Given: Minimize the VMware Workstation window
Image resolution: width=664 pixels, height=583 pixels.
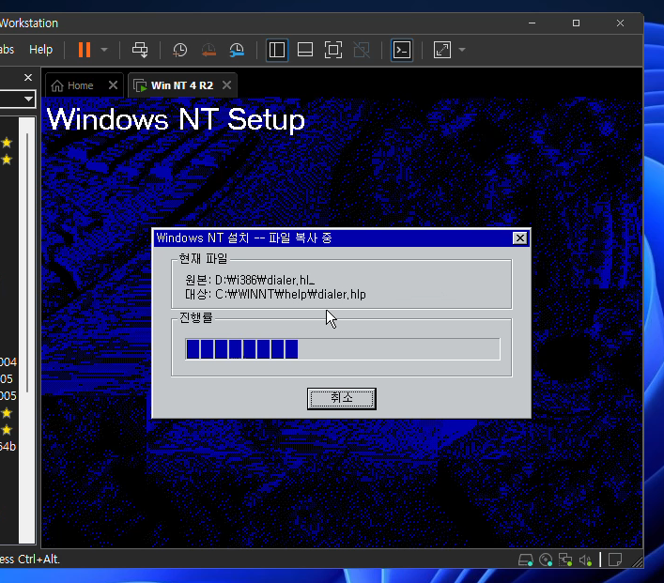Looking at the screenshot, I should pos(532,23).
